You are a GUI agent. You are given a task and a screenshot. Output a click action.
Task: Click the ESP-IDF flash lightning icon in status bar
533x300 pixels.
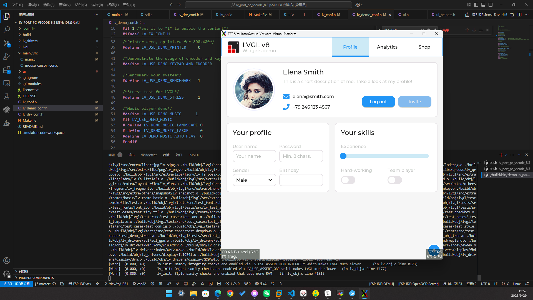click(x=177, y=284)
